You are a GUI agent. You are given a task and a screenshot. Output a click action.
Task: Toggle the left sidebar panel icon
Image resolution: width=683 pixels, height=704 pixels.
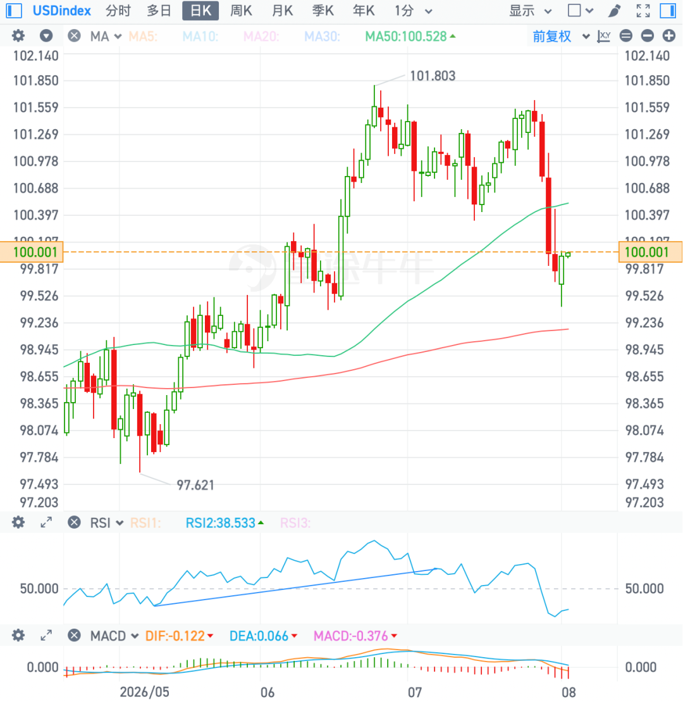coord(14,10)
